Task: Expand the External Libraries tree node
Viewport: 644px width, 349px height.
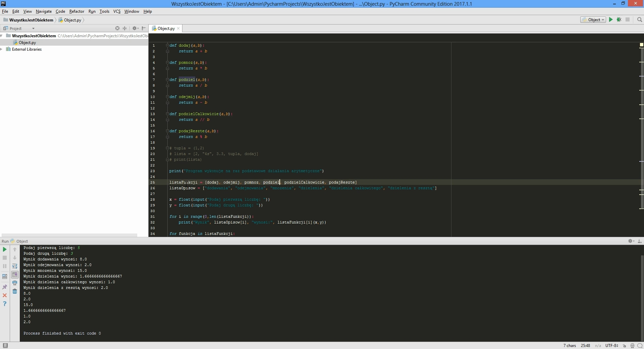Action: [2, 49]
